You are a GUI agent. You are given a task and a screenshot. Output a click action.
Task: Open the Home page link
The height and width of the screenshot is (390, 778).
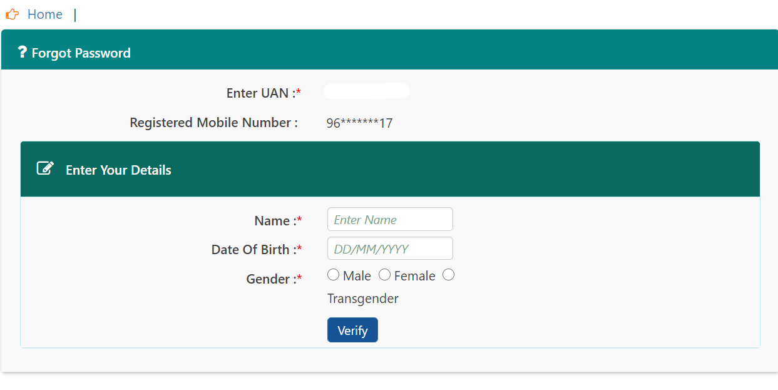coord(44,14)
